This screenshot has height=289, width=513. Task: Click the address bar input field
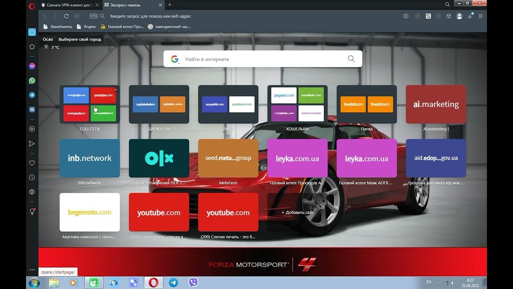pyautogui.click(x=252, y=16)
